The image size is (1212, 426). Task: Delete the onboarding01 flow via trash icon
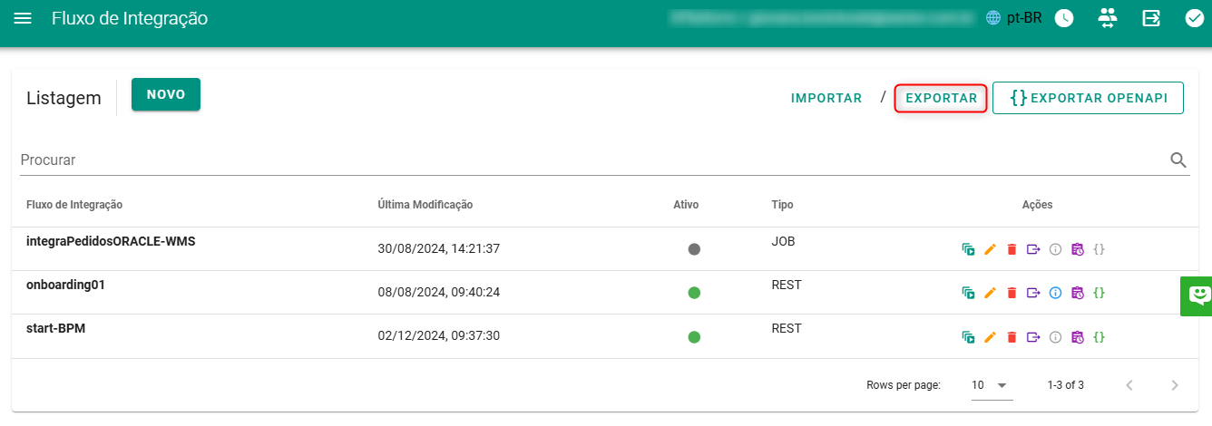point(1012,293)
